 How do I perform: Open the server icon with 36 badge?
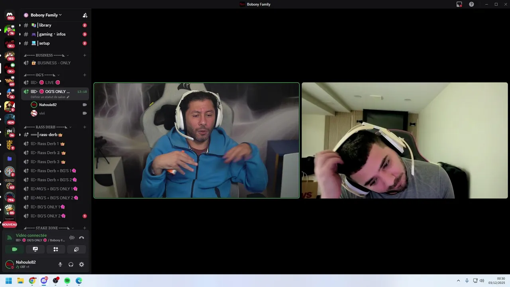click(10, 132)
